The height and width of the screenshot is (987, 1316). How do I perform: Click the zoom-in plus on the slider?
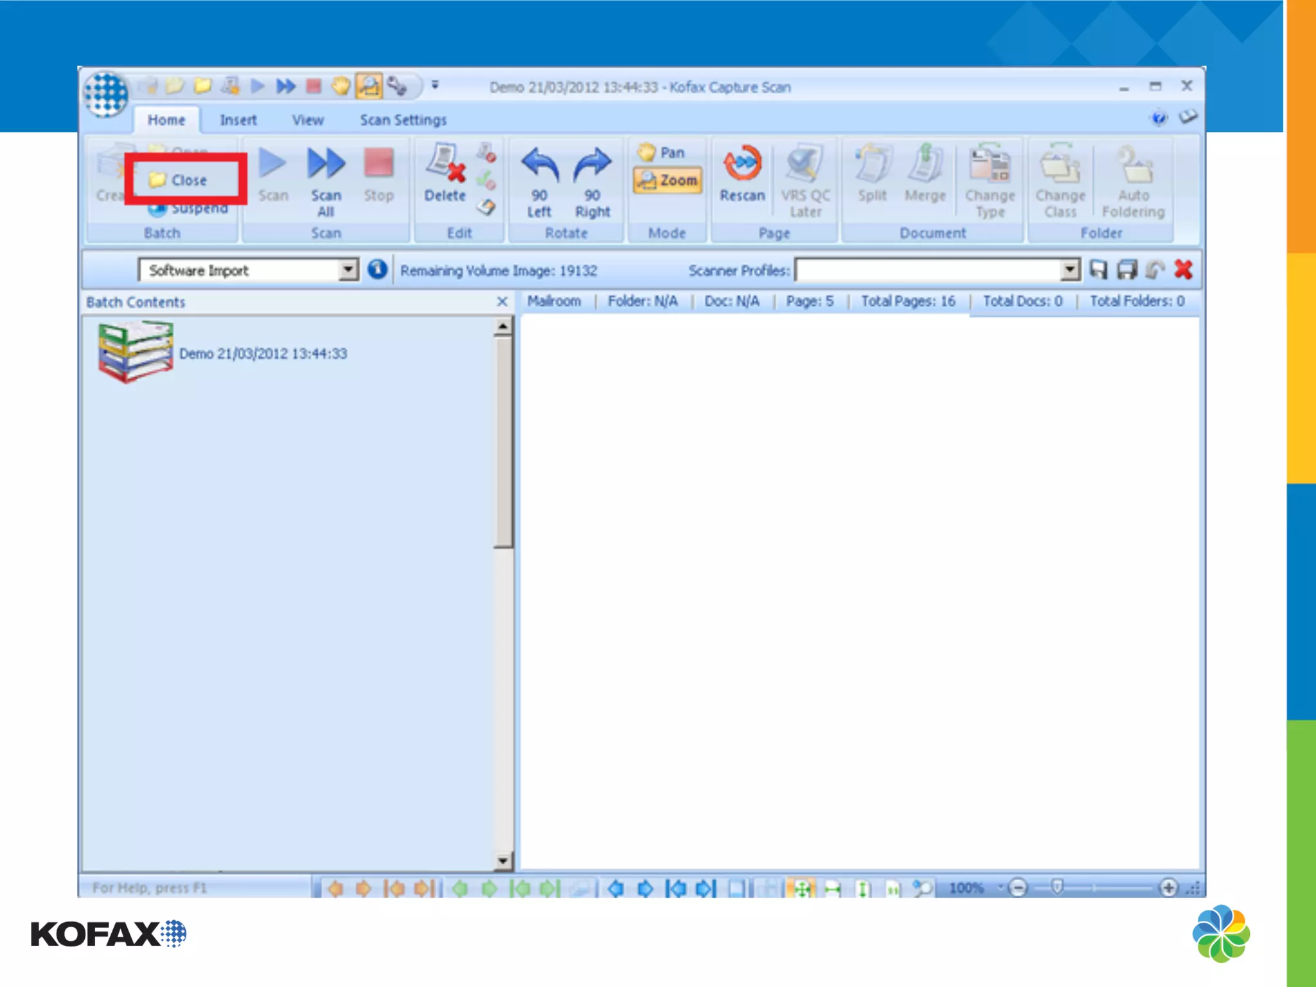(1168, 887)
